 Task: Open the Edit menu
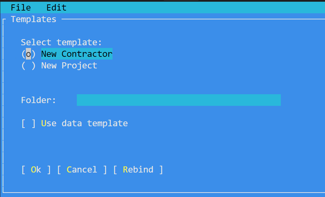click(x=56, y=8)
